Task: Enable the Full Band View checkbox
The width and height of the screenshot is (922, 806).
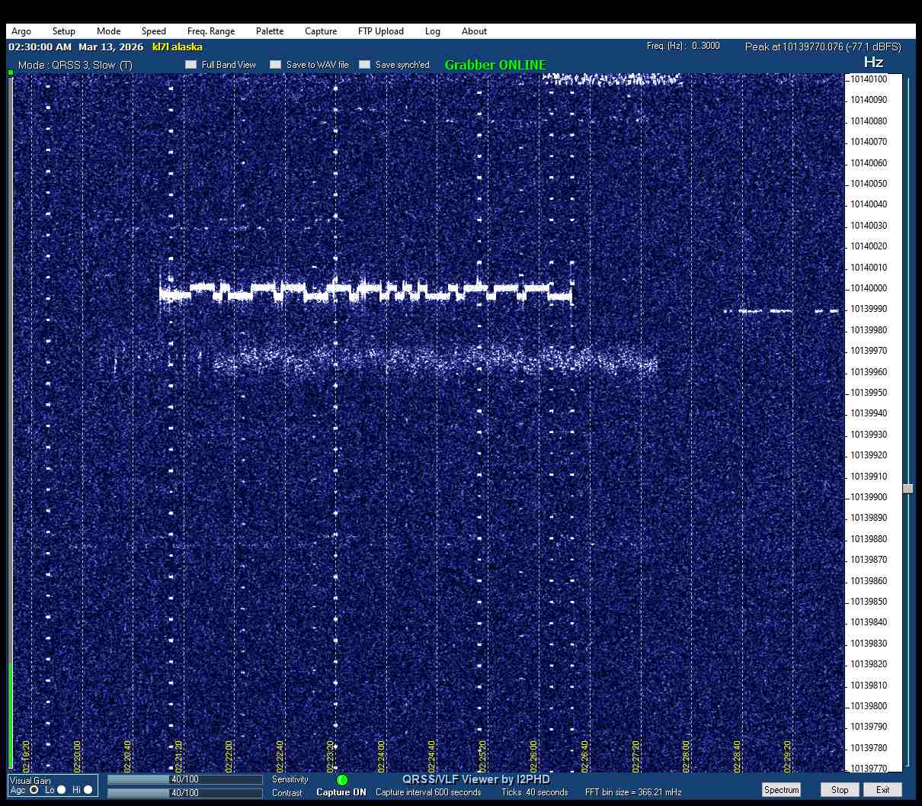Action: 191,65
